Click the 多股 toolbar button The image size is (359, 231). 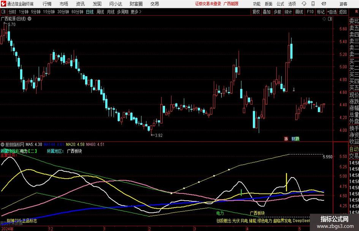277,12
